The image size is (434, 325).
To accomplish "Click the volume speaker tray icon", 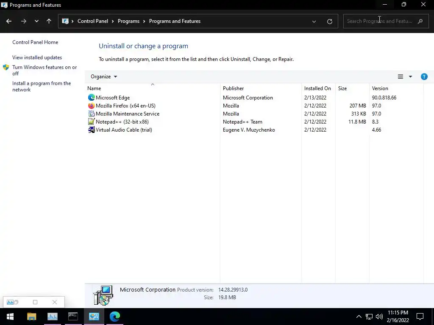I will [379, 317].
